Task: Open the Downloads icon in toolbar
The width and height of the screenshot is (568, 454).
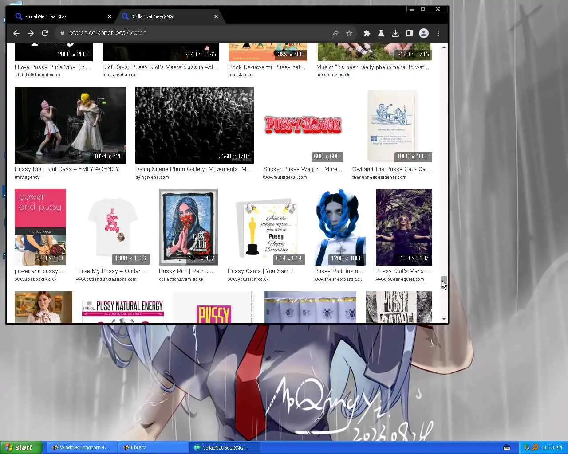Action: click(395, 33)
